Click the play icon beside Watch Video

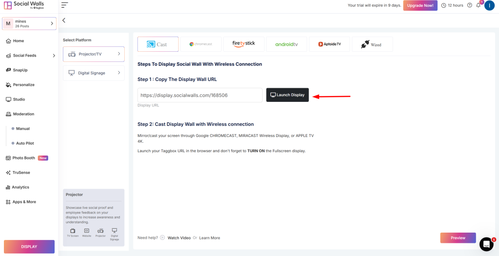[162, 237]
